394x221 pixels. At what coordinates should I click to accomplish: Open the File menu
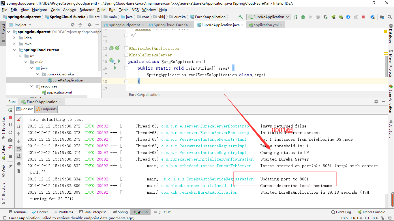4,9
